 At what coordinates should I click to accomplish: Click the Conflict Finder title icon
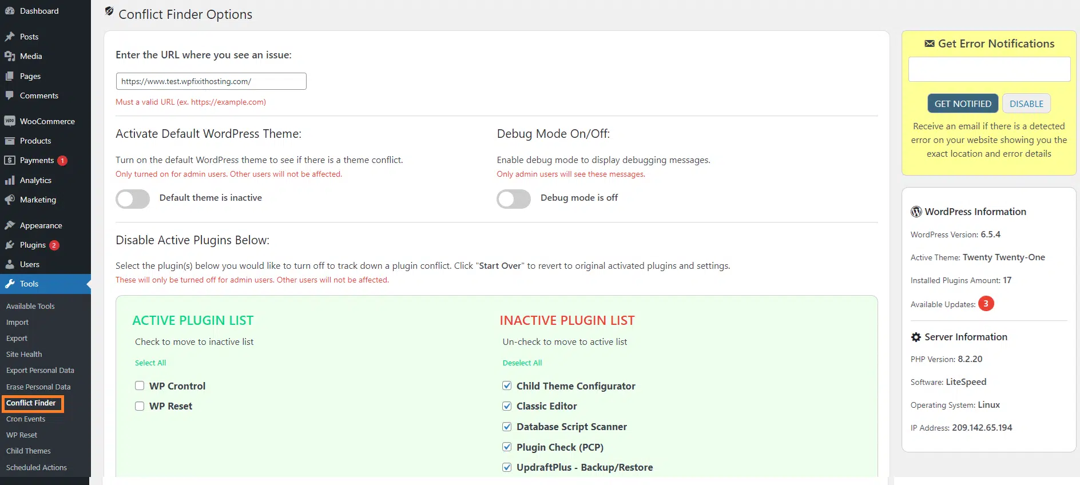pyautogui.click(x=109, y=11)
